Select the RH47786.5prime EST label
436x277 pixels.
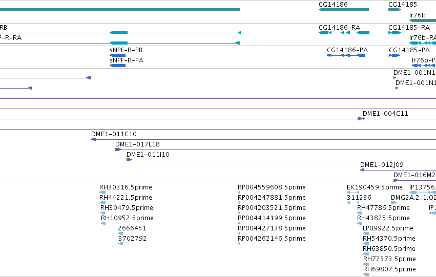tap(383, 208)
